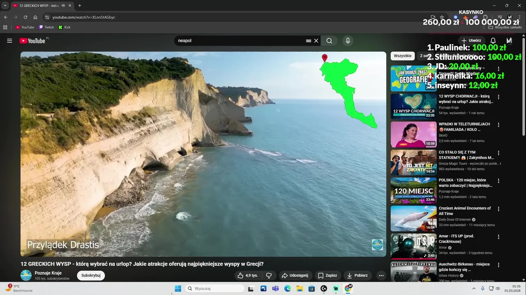
Task: Open Microsoft Teams from the taskbar
Action: coord(276,288)
